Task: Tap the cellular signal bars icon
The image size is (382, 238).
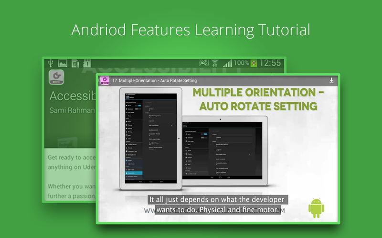Action: 227,64
